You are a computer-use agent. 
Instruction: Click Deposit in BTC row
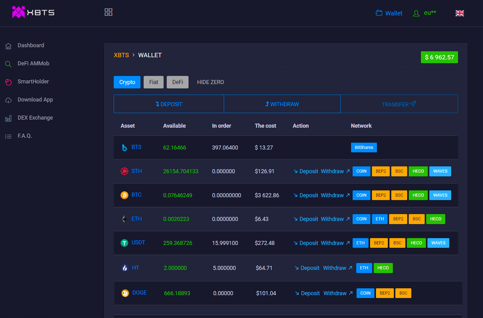tap(306, 195)
